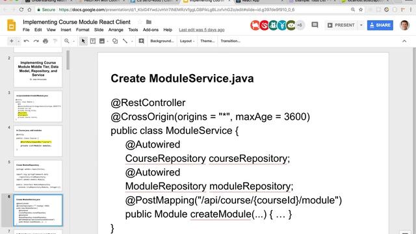Click the blue SHARE button
The image size is (416, 234).
tap(380, 25)
